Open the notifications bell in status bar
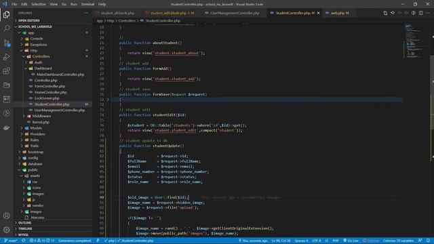434x244 pixels. [428, 241]
